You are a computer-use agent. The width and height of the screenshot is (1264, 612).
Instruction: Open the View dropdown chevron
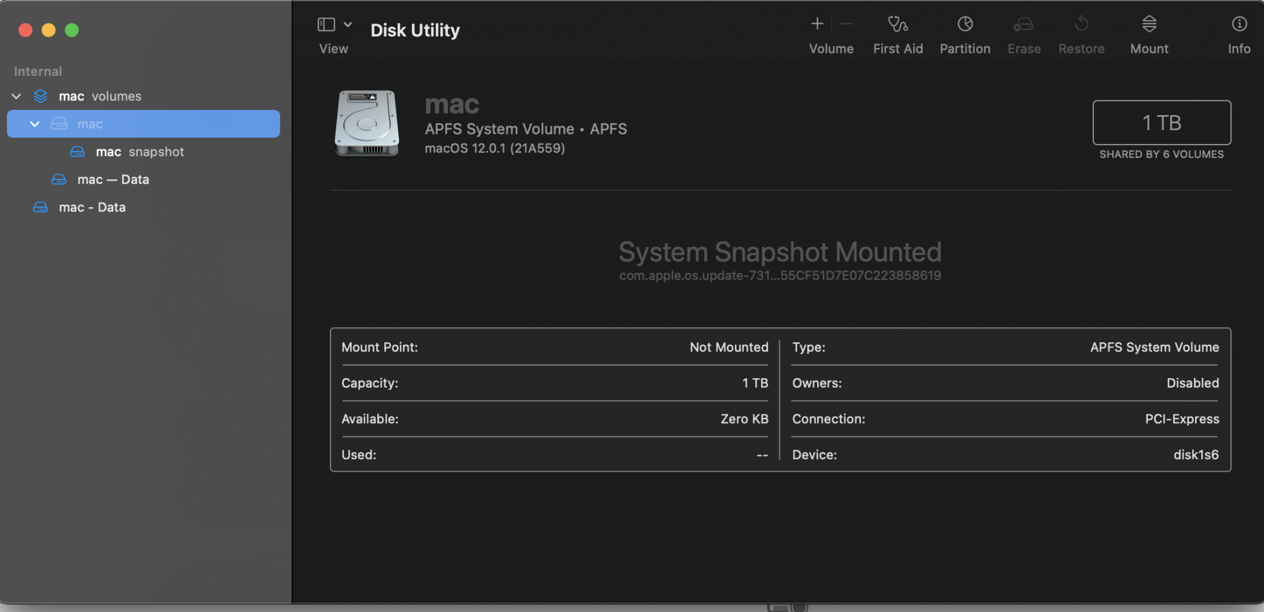[348, 25]
